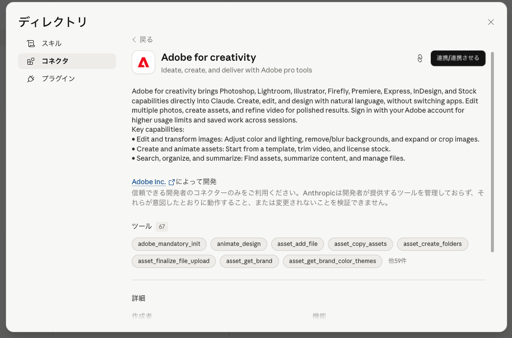The width and height of the screenshot is (512, 338).
Task: Click the 詳細 section heading
Action: pos(139,298)
